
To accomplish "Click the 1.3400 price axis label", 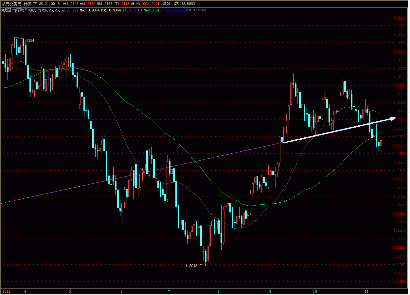I will point(401,34).
